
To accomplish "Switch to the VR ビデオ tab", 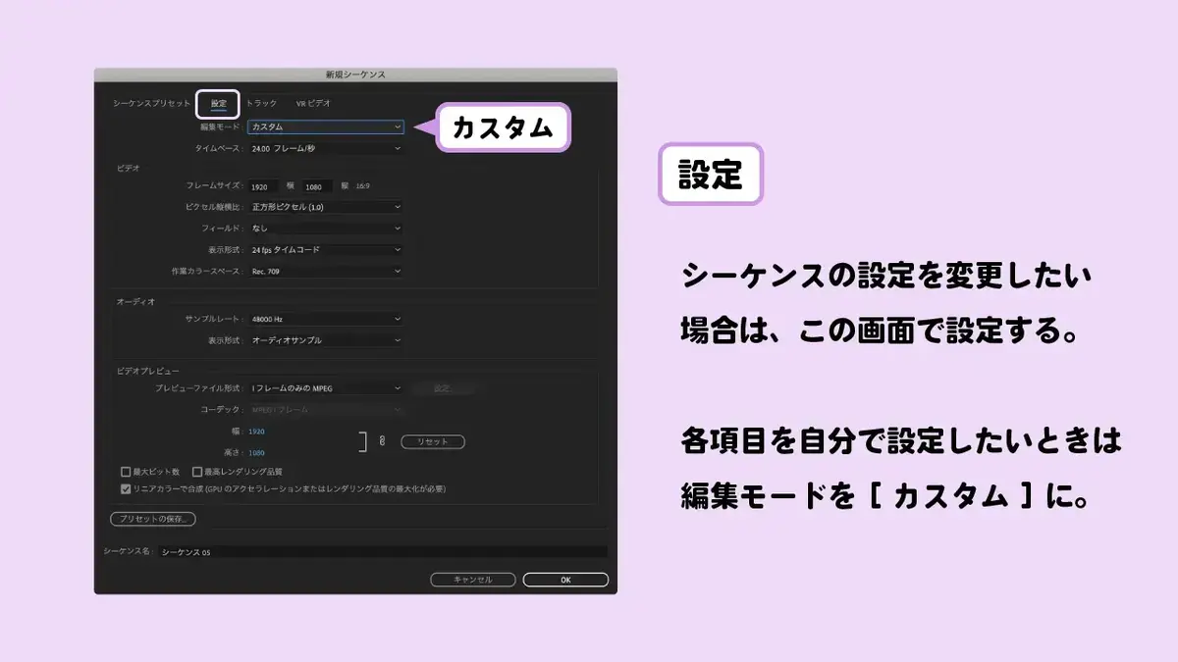I will coord(313,103).
